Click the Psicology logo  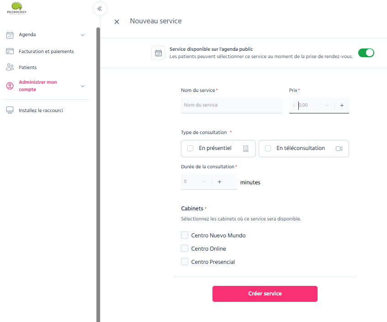point(17,8)
